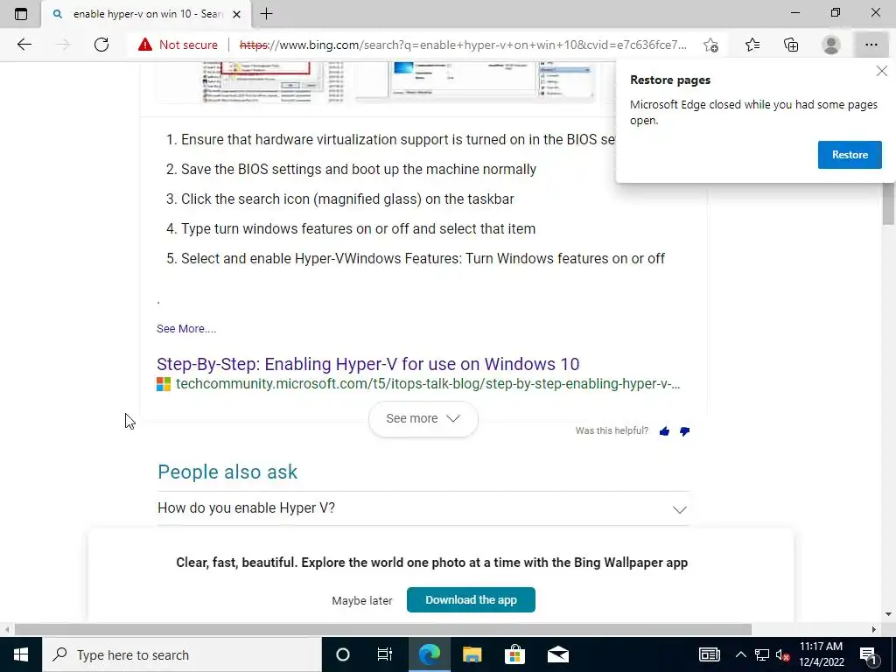Expand results with See more button
896x672 pixels.
coord(423,418)
